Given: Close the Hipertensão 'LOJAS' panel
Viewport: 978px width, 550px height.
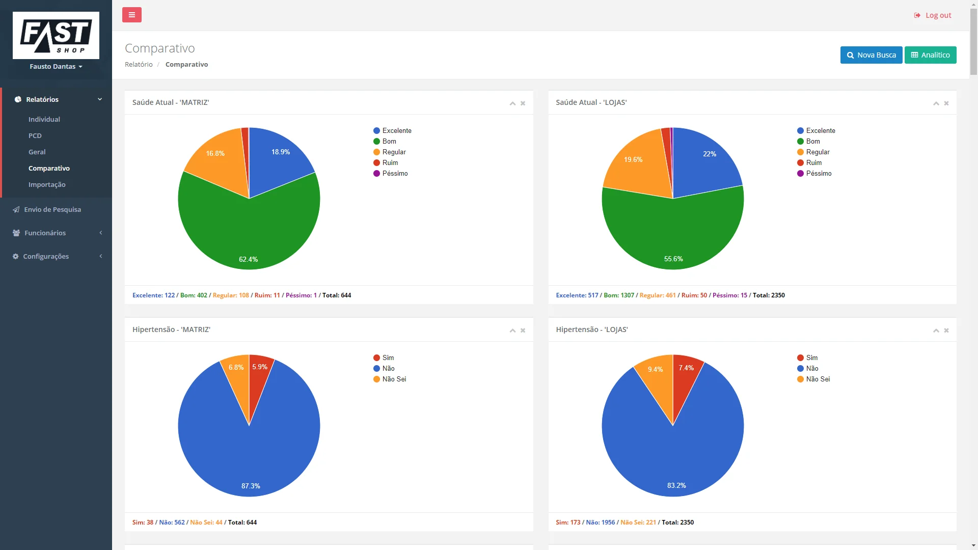Looking at the screenshot, I should pyautogui.click(x=946, y=331).
